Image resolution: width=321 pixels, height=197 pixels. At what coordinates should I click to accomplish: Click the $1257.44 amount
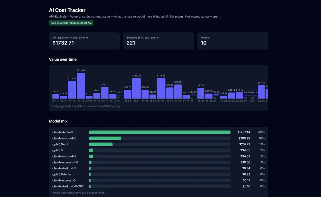[244, 132]
